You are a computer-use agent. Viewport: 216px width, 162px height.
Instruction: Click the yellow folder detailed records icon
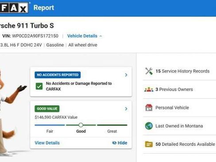click(149, 144)
